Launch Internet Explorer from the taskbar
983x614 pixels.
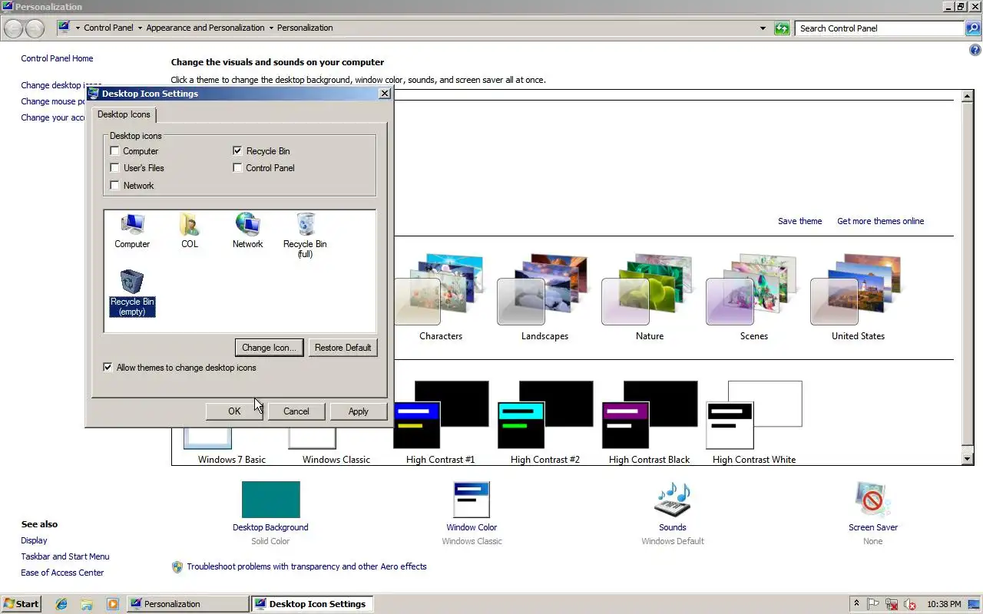61,604
